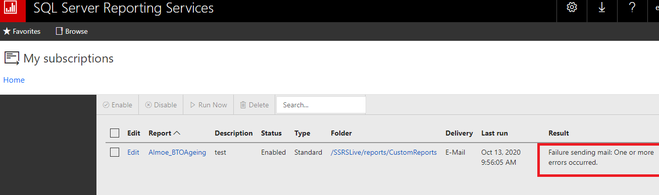Sort by the Folder column header
Screen dimensions: 659x195
click(341, 133)
